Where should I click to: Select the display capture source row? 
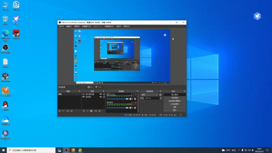point(93,94)
